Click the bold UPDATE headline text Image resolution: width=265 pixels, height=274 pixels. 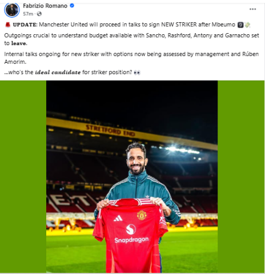[25, 25]
